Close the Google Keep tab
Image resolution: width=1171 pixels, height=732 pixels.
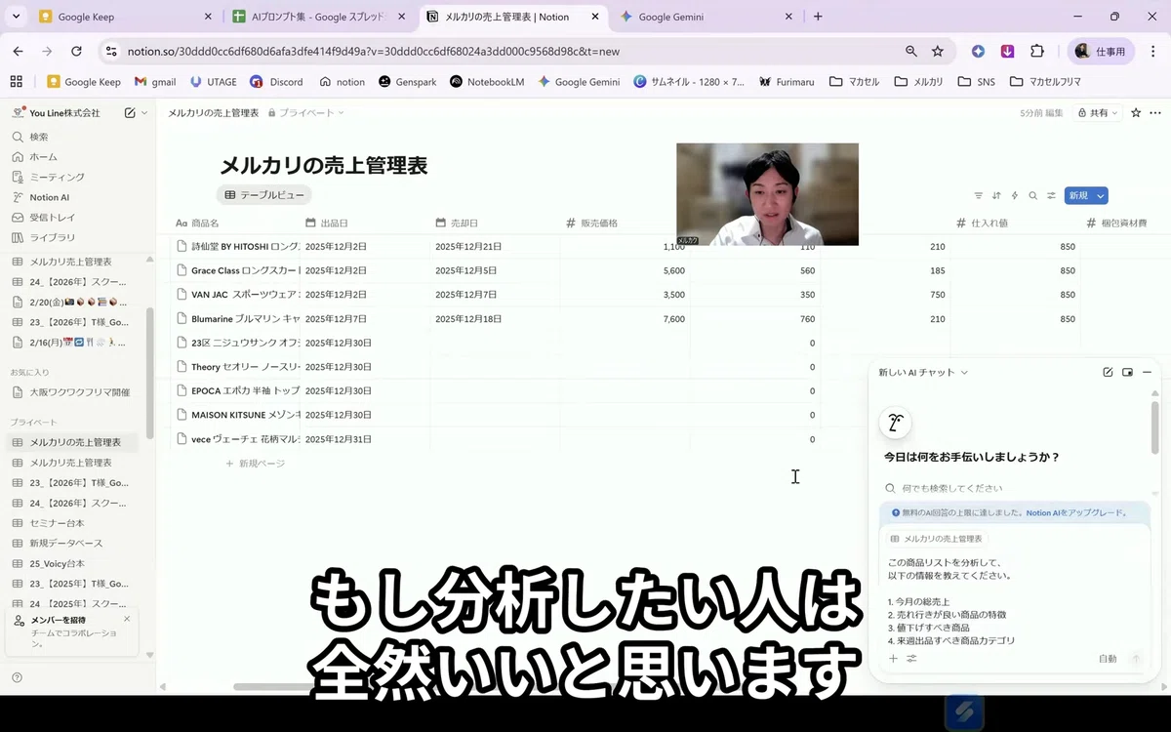(208, 17)
